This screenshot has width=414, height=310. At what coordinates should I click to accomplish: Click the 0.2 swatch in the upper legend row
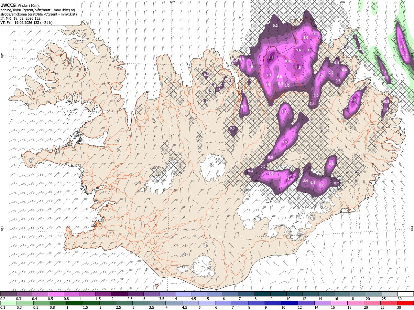8,294
